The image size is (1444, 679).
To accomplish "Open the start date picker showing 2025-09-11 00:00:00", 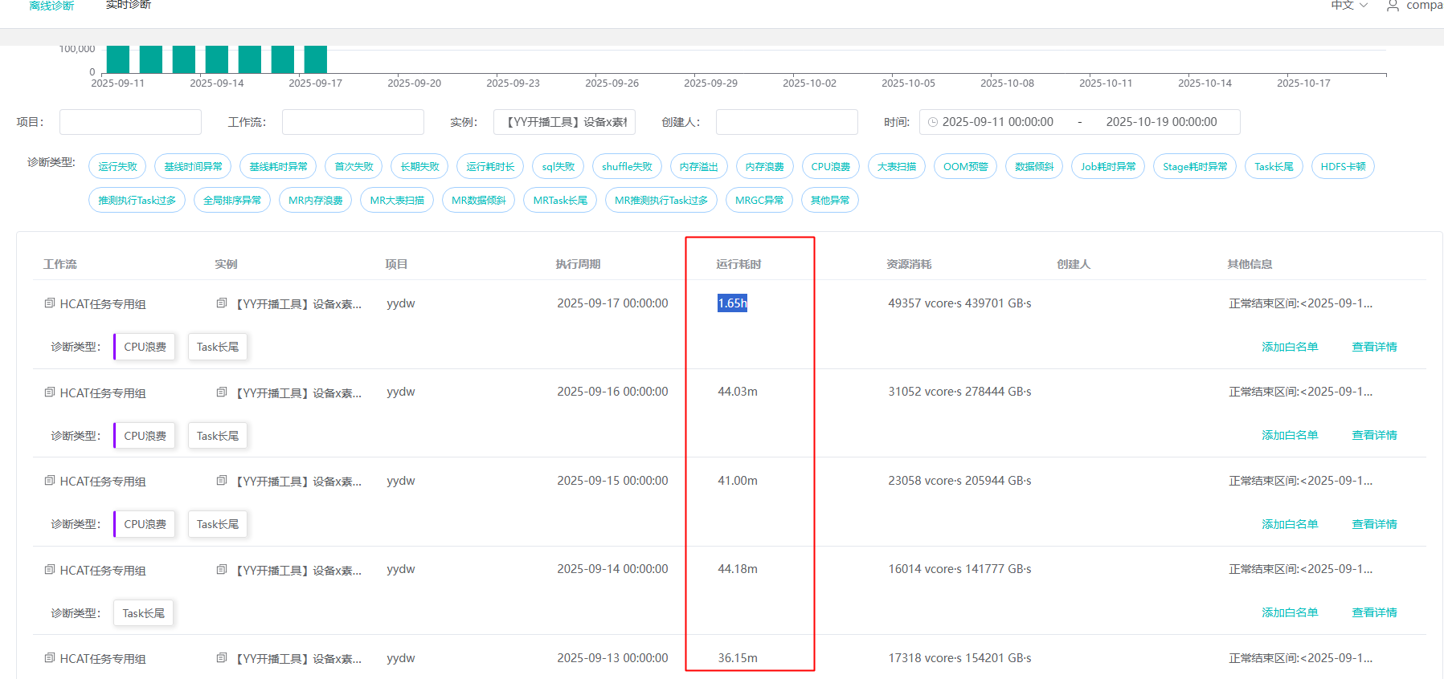I will pyautogui.click(x=997, y=122).
